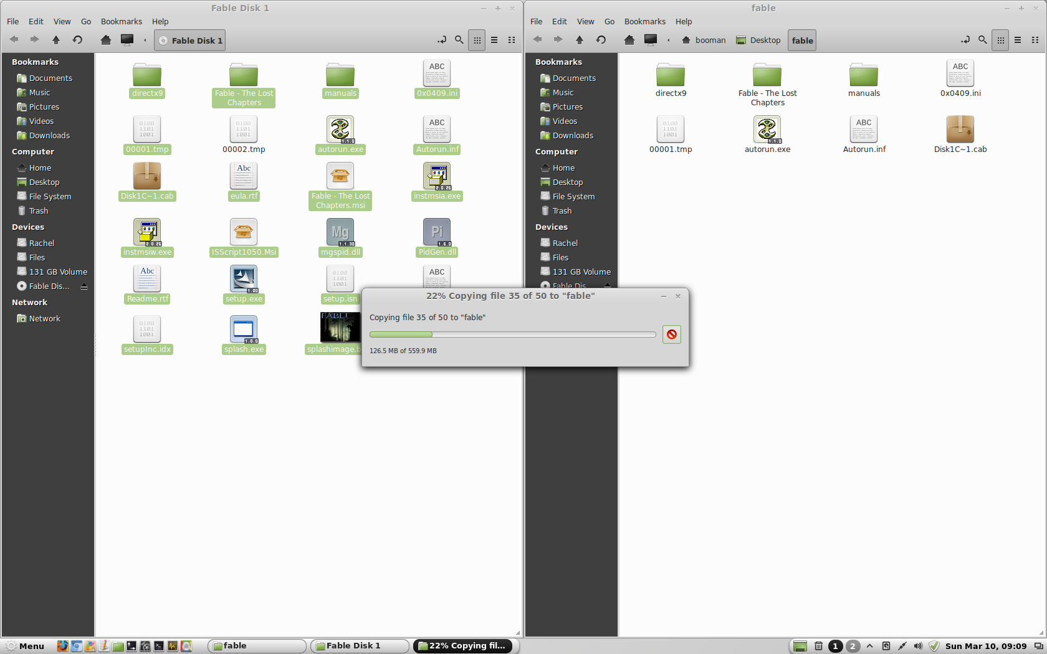
Task: Go up one folder in Fable Disk 1 window
Action: pyautogui.click(x=56, y=40)
